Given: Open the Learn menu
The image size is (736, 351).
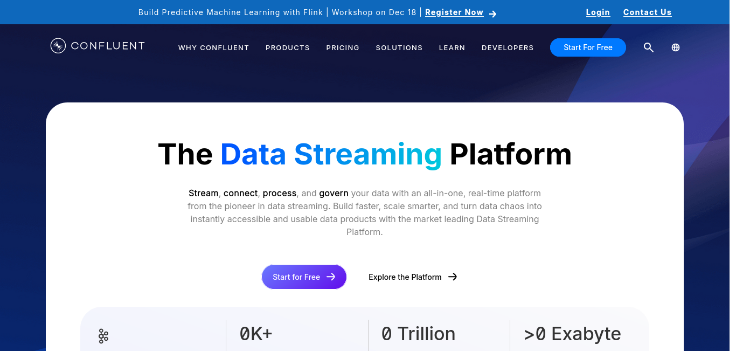Looking at the screenshot, I should pyautogui.click(x=452, y=47).
